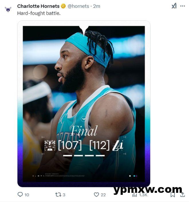
Task: Click the 22 likes count
Action: [x=103, y=195]
